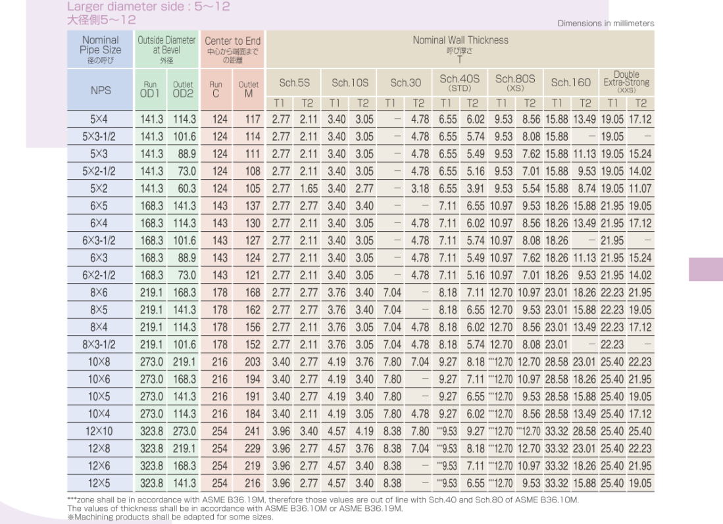This screenshot has height=524, width=723.
Task: Click OD1 value '323.8' in 12×10 row
Action: tap(152, 431)
